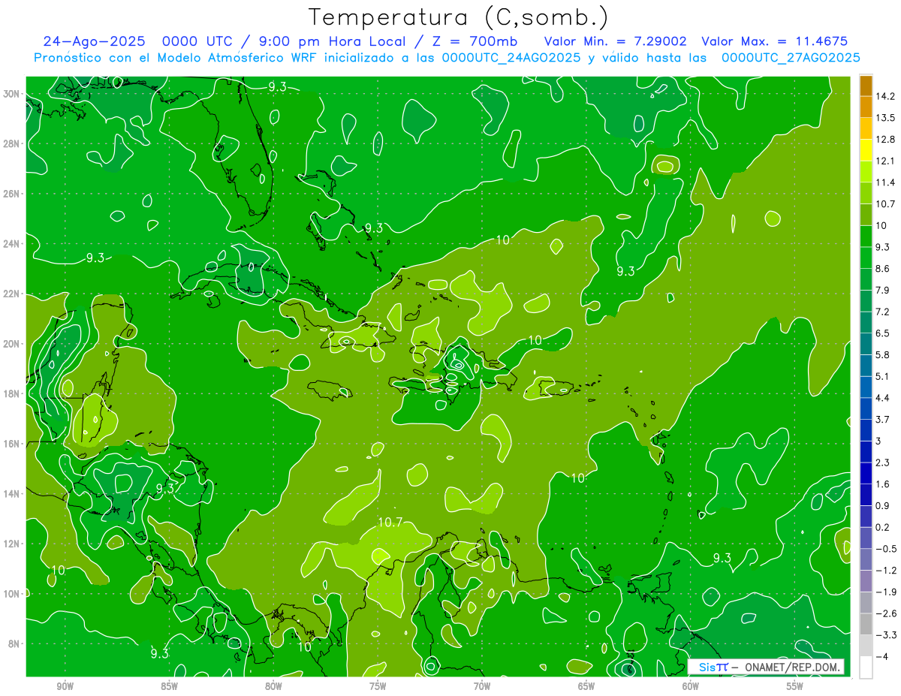Click colorbar value "11.4"

click(x=884, y=182)
